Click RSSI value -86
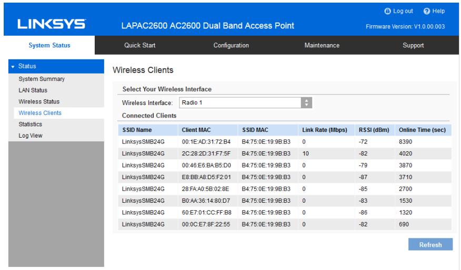 (x=363, y=212)
